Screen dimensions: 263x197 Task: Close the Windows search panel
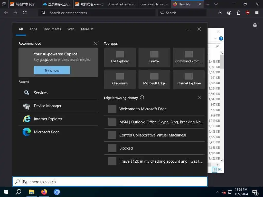point(199,29)
